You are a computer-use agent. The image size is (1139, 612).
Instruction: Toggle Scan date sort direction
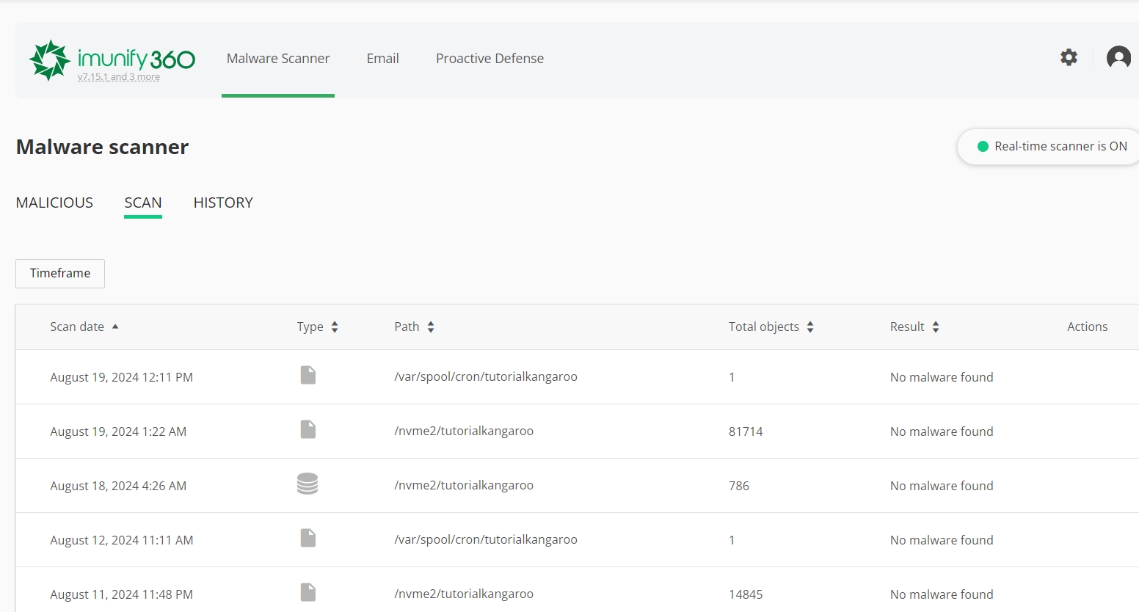click(x=115, y=326)
